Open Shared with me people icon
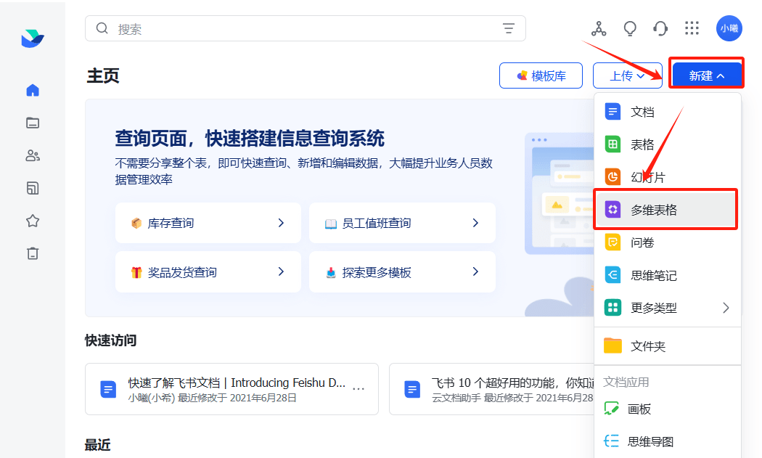The width and height of the screenshot is (762, 458). pyautogui.click(x=33, y=155)
